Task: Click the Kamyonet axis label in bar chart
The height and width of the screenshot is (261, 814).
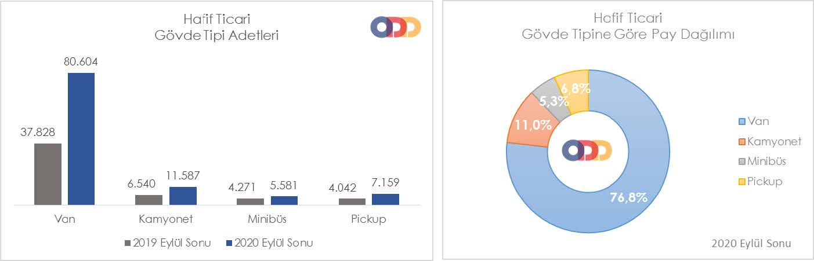Action: [166, 220]
